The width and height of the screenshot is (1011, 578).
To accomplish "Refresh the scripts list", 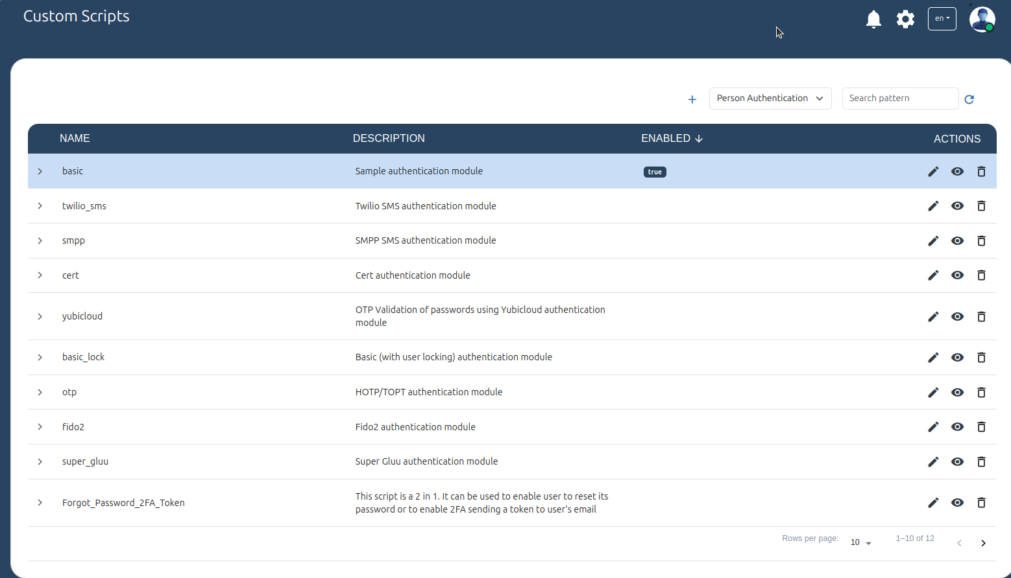I will [969, 99].
